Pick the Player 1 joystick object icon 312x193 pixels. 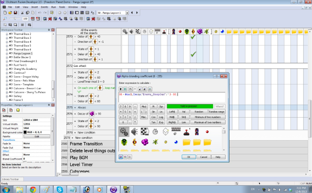(x=186, y=132)
